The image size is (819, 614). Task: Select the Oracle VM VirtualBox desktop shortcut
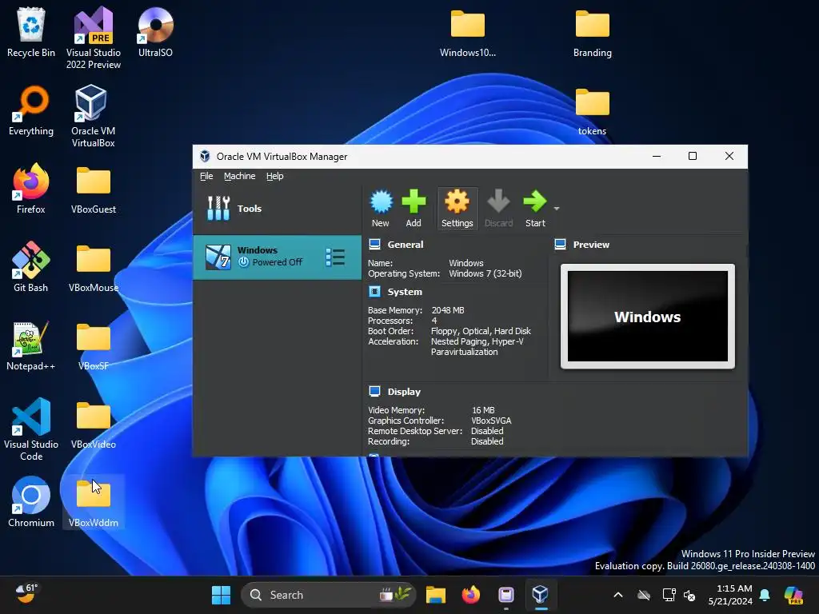94,116
